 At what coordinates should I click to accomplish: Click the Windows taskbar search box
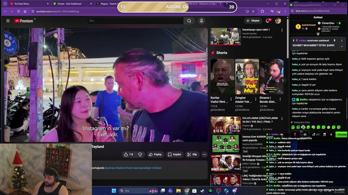click(139, 191)
